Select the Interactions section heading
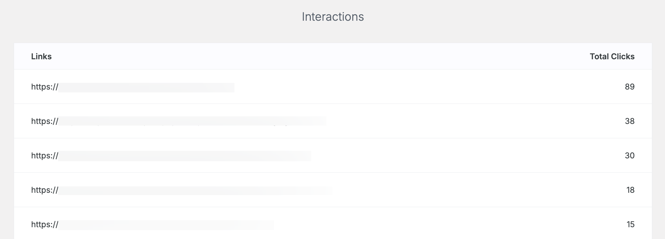This screenshot has height=239, width=665. click(333, 17)
